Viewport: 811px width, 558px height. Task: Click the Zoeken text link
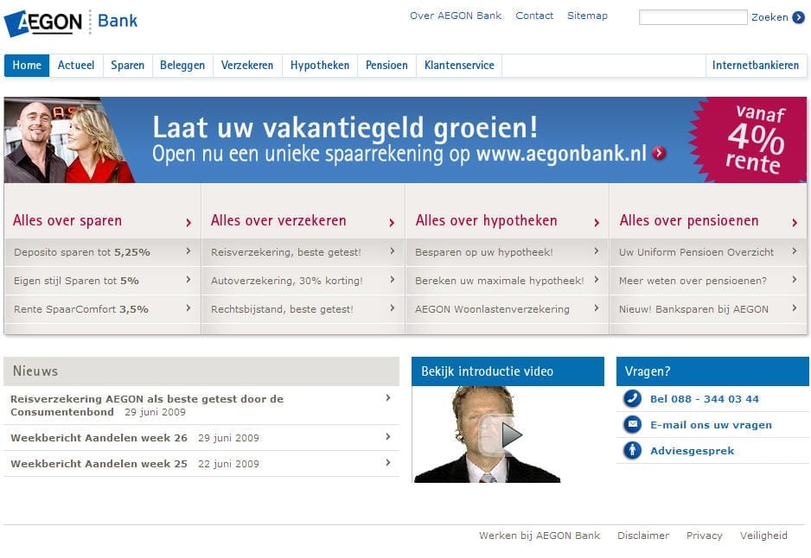(769, 17)
